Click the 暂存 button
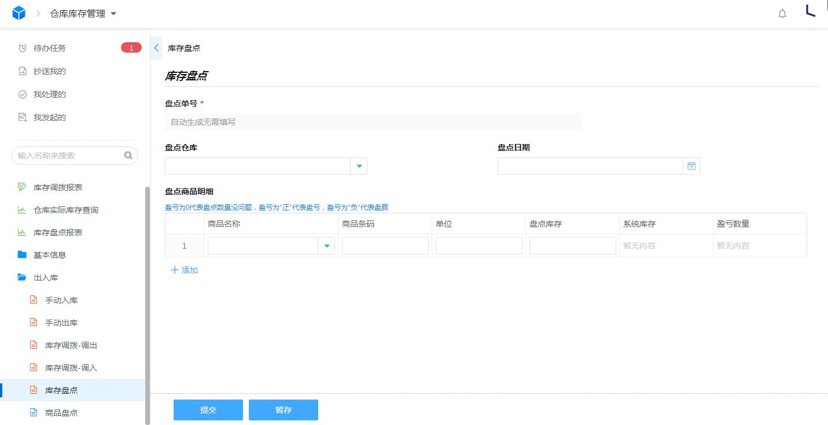The width and height of the screenshot is (828, 425). click(283, 410)
